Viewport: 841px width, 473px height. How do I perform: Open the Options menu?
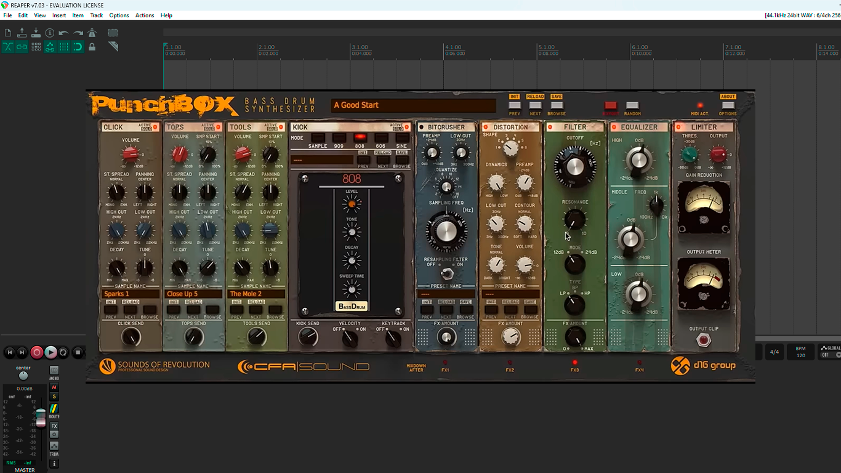tap(119, 15)
